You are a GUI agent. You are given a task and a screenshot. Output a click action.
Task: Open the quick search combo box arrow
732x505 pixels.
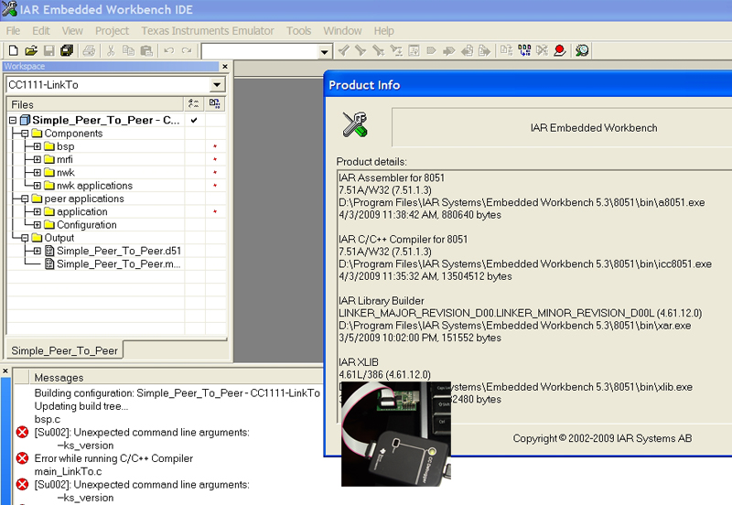pos(324,52)
